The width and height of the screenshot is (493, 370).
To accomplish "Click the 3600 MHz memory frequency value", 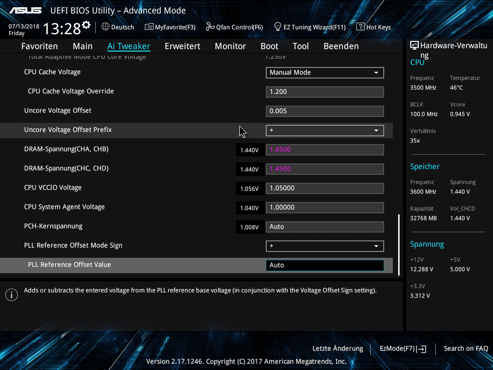I will point(423,192).
